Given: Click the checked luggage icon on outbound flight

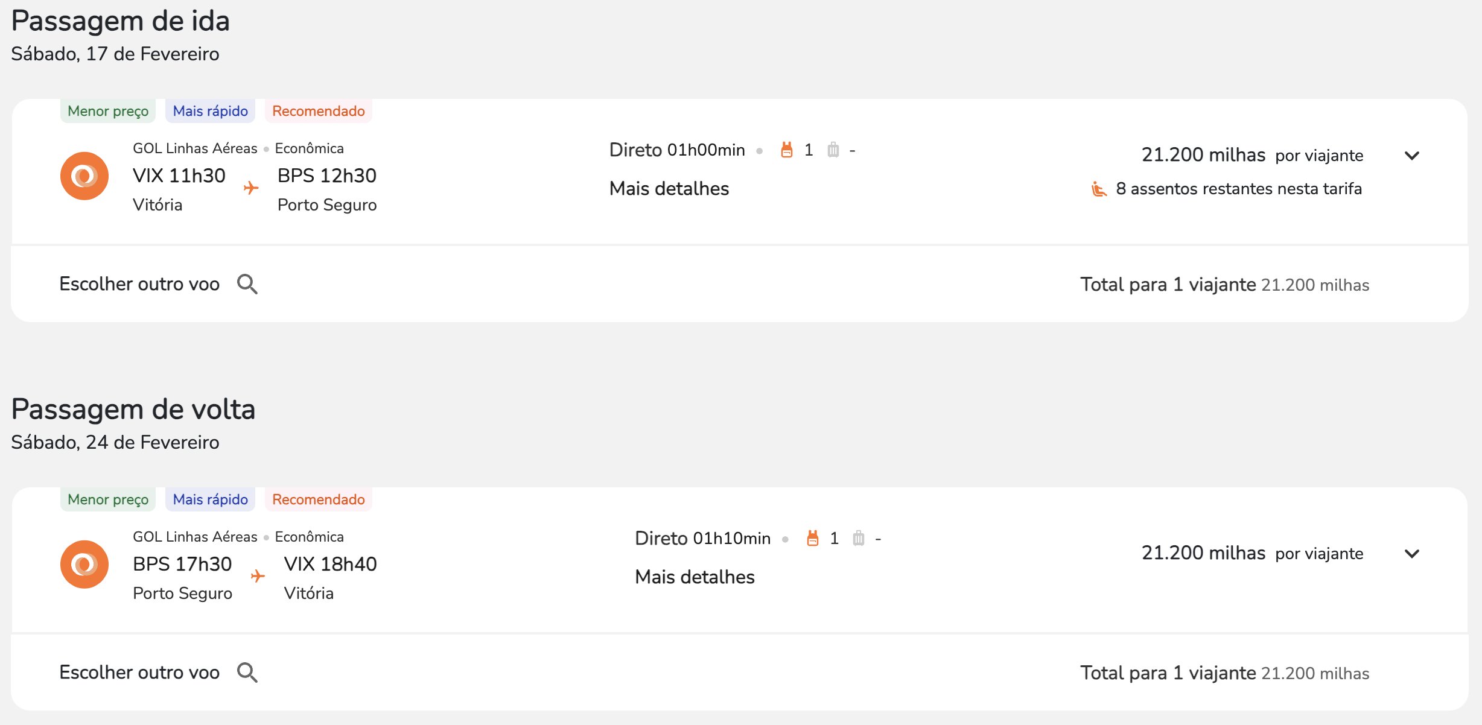Looking at the screenshot, I should pos(833,150).
